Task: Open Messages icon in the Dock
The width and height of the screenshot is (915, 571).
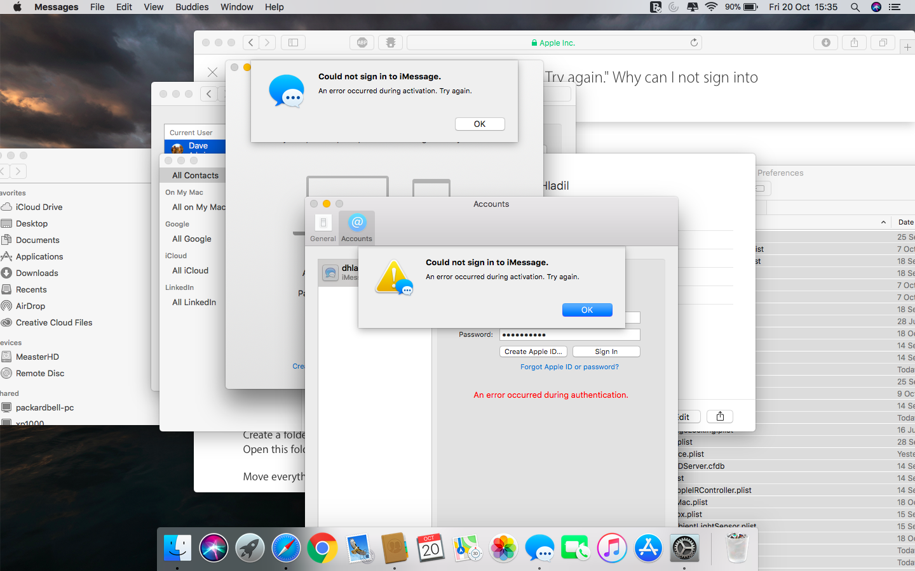Action: coord(539,548)
